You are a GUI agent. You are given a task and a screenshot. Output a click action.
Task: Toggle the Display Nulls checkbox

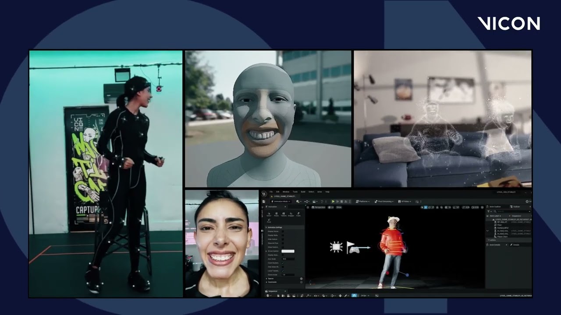pos(283,235)
